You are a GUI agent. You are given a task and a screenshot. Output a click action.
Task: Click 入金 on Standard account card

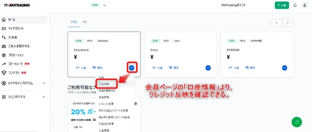81,68
